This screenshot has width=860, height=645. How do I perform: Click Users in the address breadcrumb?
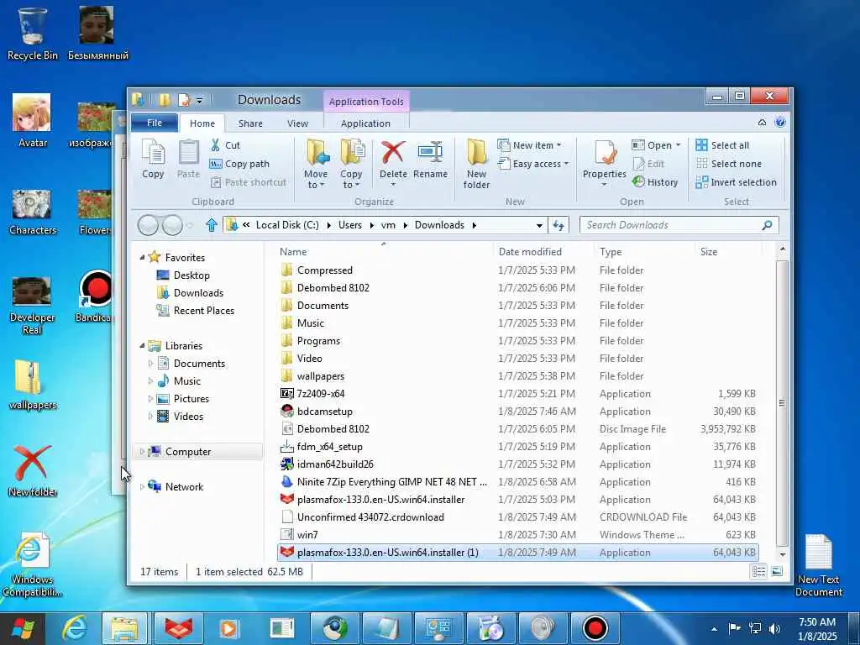350,225
